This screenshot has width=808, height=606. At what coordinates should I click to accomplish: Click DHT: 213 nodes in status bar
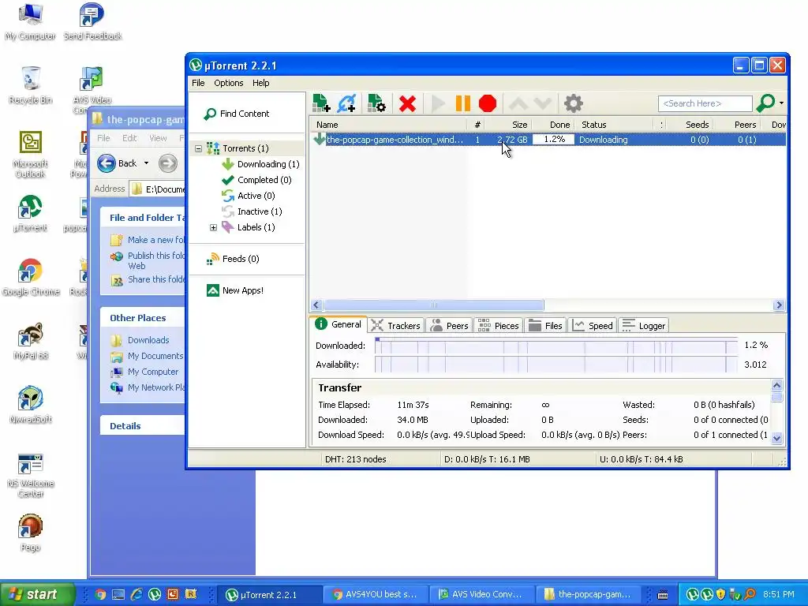click(x=356, y=459)
